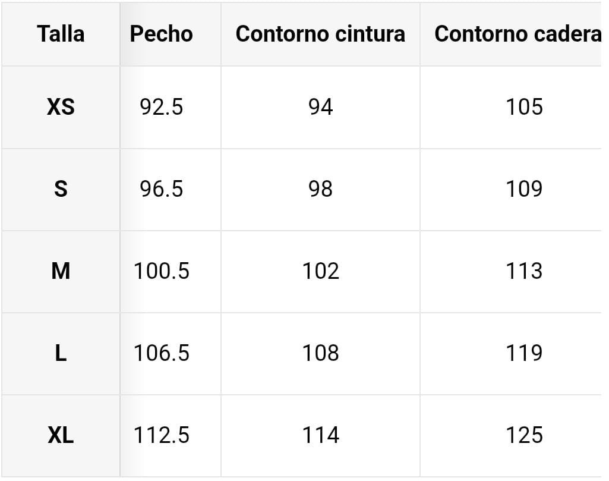Click the XS pecho value 92.5
The height and width of the screenshot is (481, 609).
(162, 107)
